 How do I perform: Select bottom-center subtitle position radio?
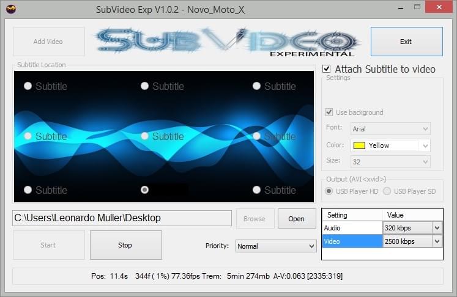(144, 190)
